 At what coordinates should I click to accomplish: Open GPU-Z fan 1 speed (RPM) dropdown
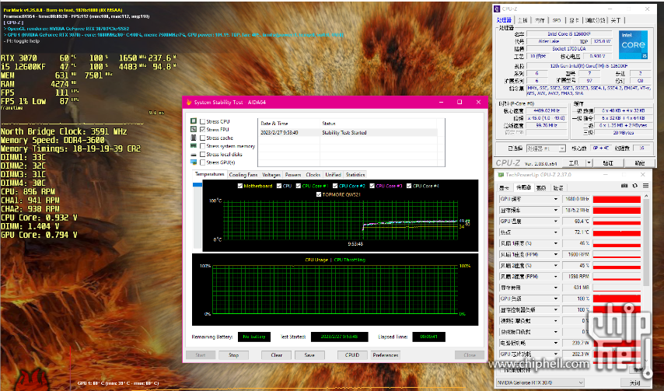tap(556, 254)
